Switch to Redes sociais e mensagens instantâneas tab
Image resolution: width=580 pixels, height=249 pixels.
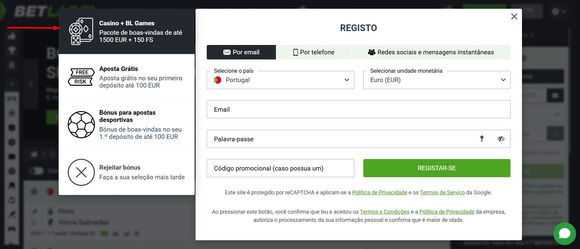click(431, 52)
